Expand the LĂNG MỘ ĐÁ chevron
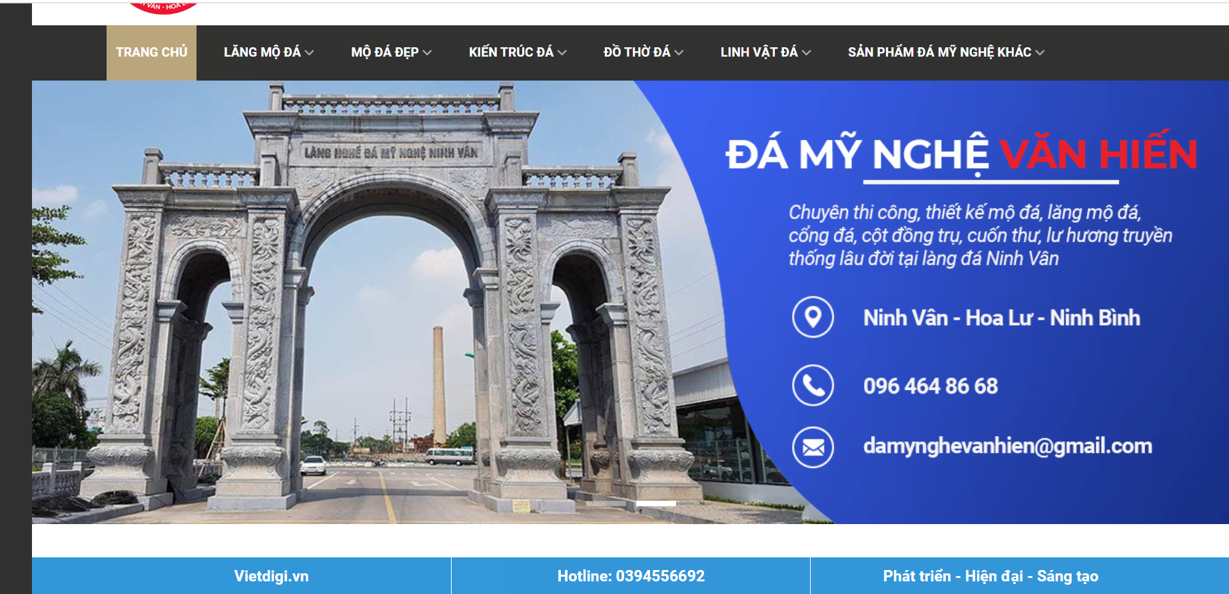1229x594 pixels. (309, 53)
